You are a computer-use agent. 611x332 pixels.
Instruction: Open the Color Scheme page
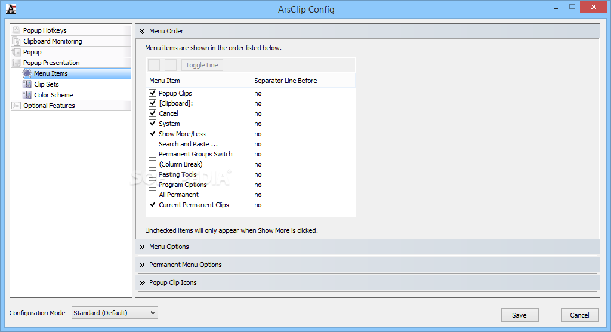[x=53, y=95]
